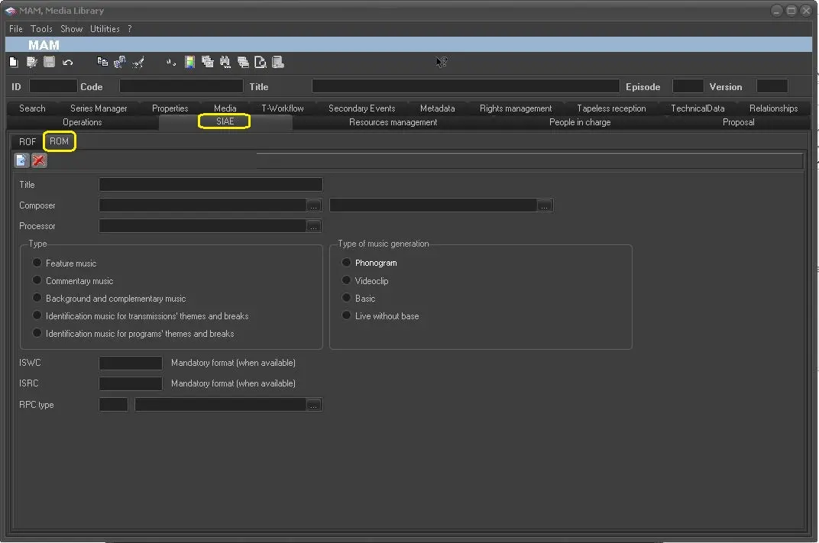Click the new blank document toolbar icon
The height and width of the screenshot is (543, 819).
(x=13, y=63)
